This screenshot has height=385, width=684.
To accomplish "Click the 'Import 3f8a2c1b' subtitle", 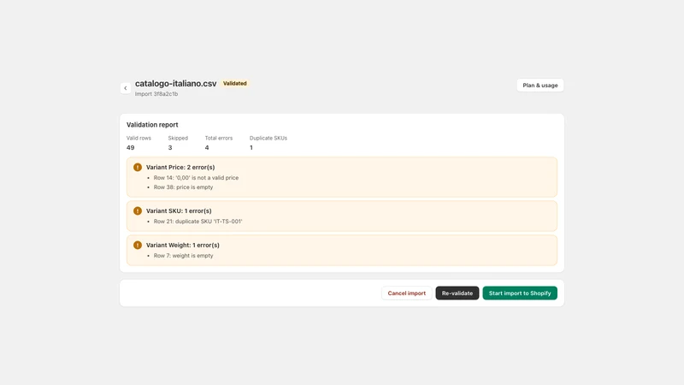I will 156,94.
